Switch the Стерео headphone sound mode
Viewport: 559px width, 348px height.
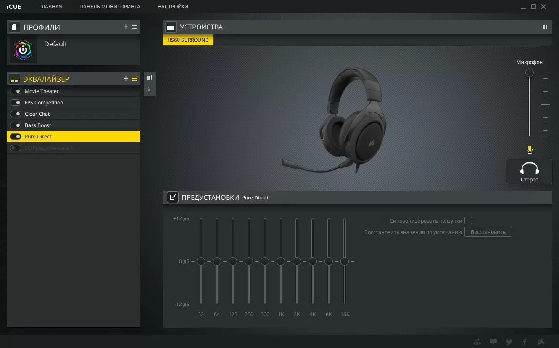point(530,172)
